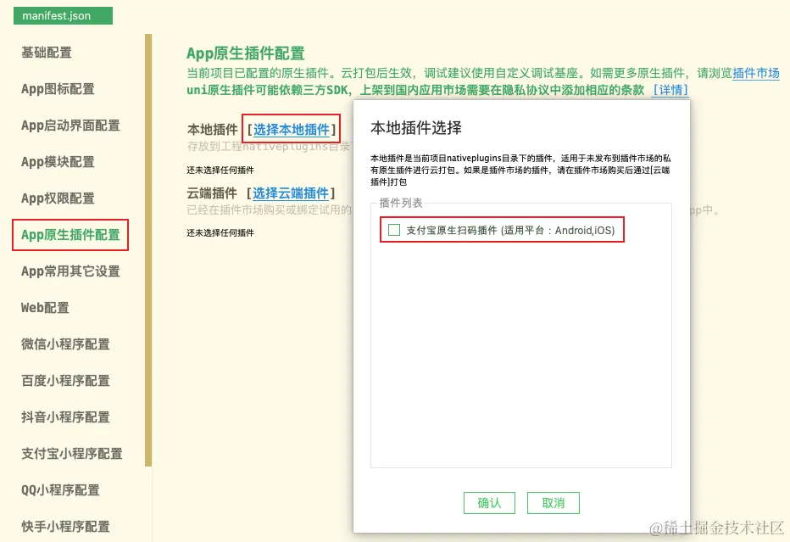Click the [详情] link
This screenshot has width=790, height=542.
pos(670,90)
